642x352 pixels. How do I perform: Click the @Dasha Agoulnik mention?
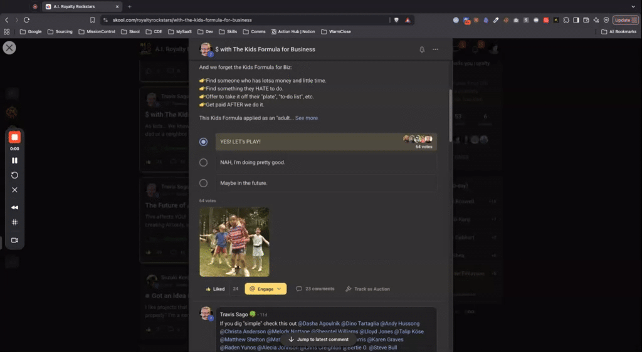tap(319, 324)
